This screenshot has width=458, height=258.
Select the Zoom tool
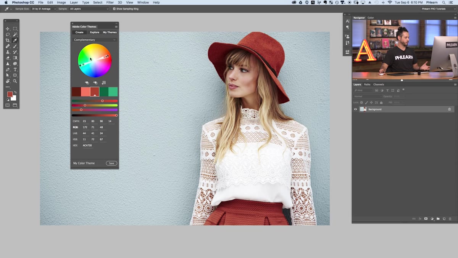(x=15, y=81)
